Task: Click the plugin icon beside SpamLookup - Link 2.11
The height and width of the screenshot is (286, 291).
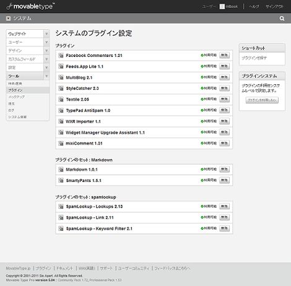Action: (x=61, y=217)
